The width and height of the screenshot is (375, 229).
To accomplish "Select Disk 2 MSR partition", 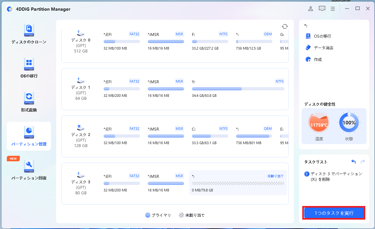I will 166,136.
